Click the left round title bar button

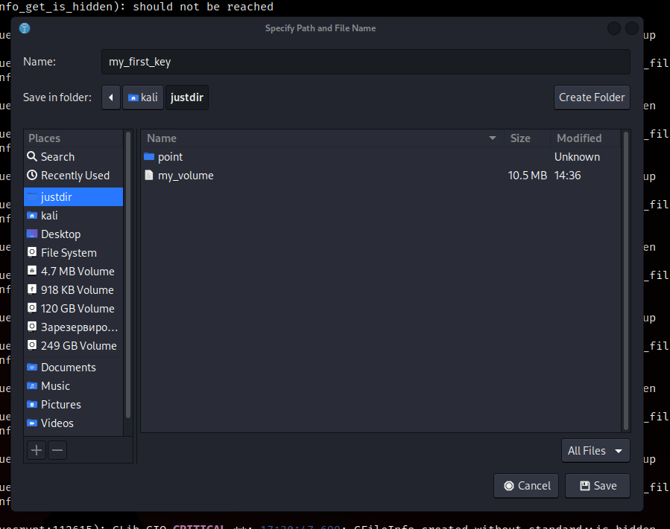coord(614,28)
